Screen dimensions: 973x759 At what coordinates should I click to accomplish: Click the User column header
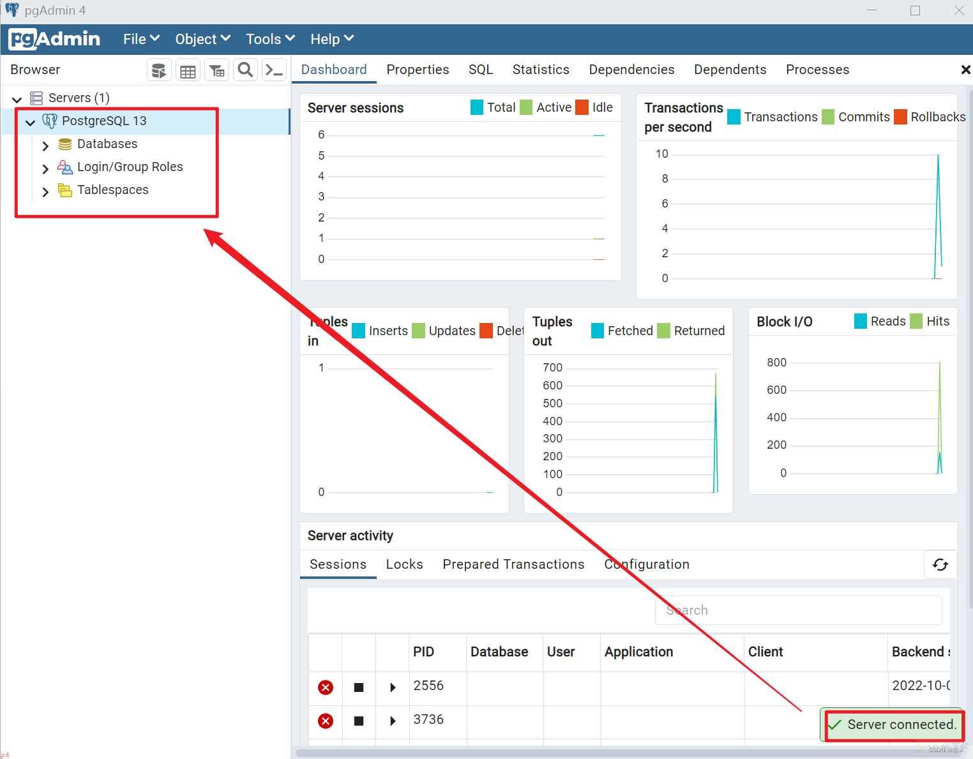click(571, 652)
